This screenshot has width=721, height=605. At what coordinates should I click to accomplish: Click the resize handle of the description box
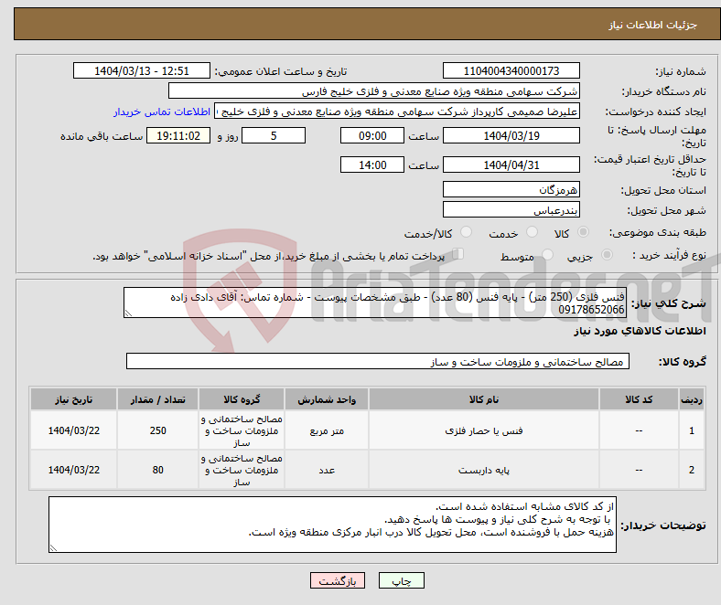click(x=128, y=313)
